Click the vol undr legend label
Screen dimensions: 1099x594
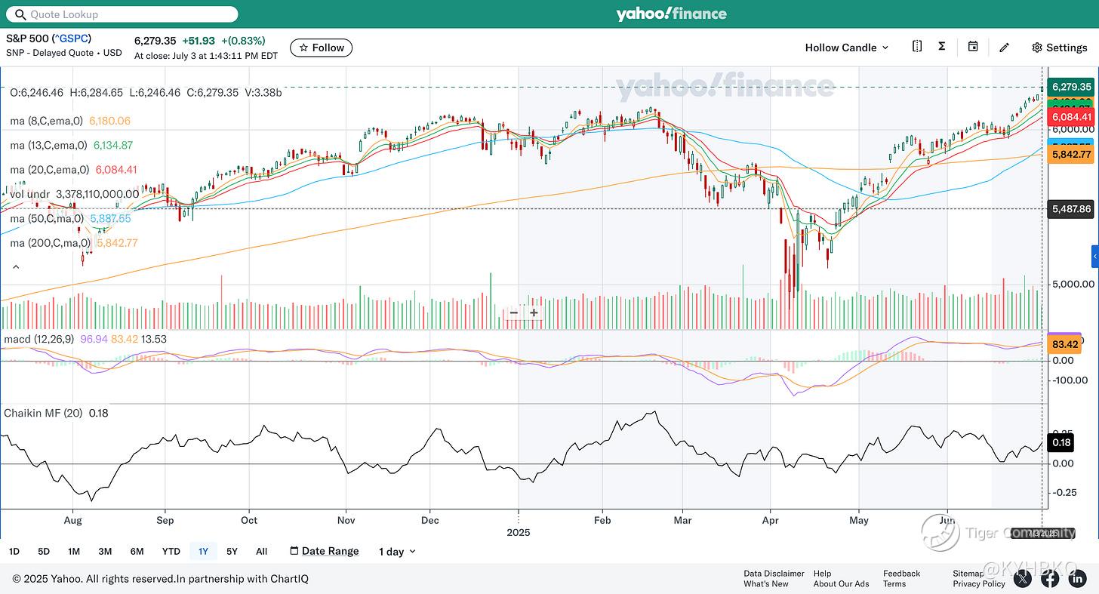pyautogui.click(x=30, y=194)
